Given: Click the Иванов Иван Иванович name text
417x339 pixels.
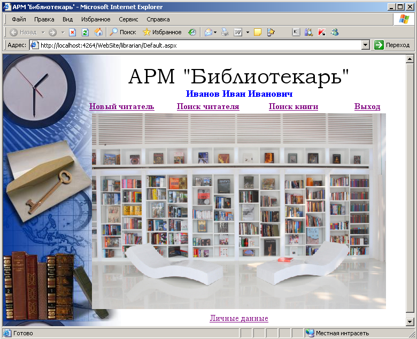Looking at the screenshot, I should click(x=239, y=94).
